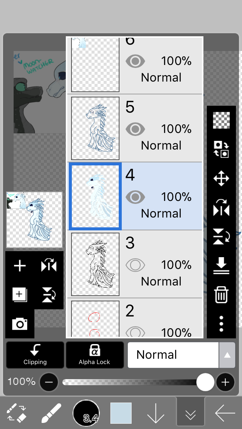Tap the duplicate layer icon

(x=20, y=295)
